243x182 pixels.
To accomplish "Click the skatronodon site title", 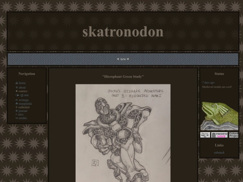I will (123, 31).
